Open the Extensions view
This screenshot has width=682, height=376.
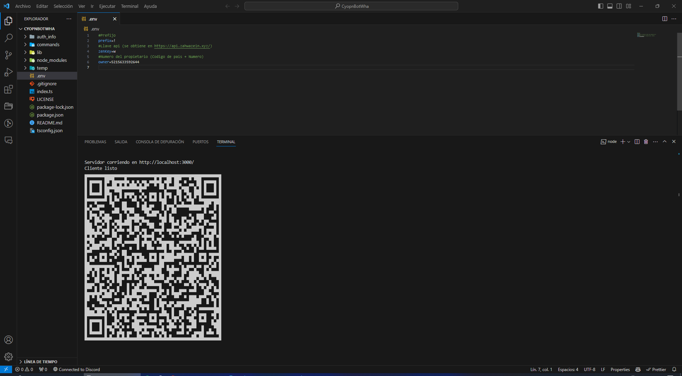[9, 89]
